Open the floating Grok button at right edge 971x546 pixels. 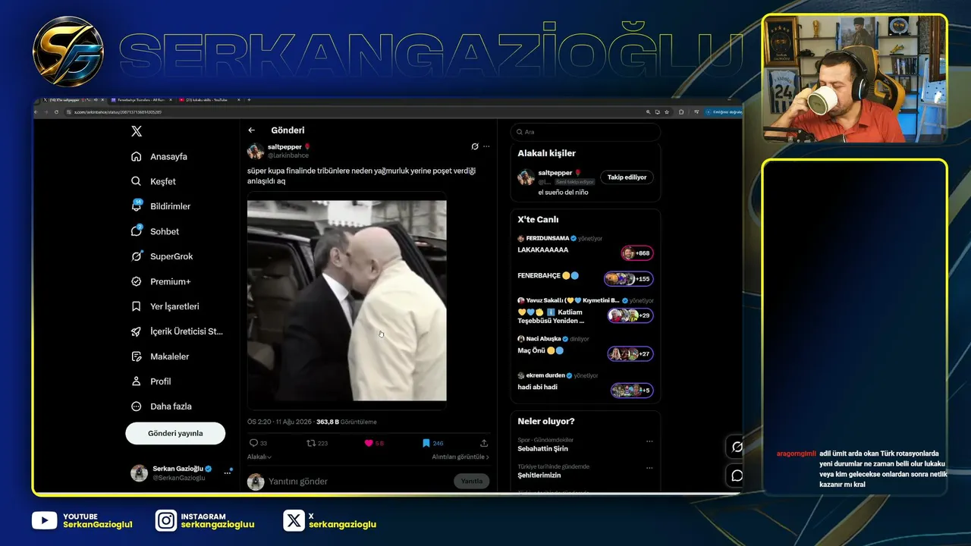pyautogui.click(x=737, y=447)
